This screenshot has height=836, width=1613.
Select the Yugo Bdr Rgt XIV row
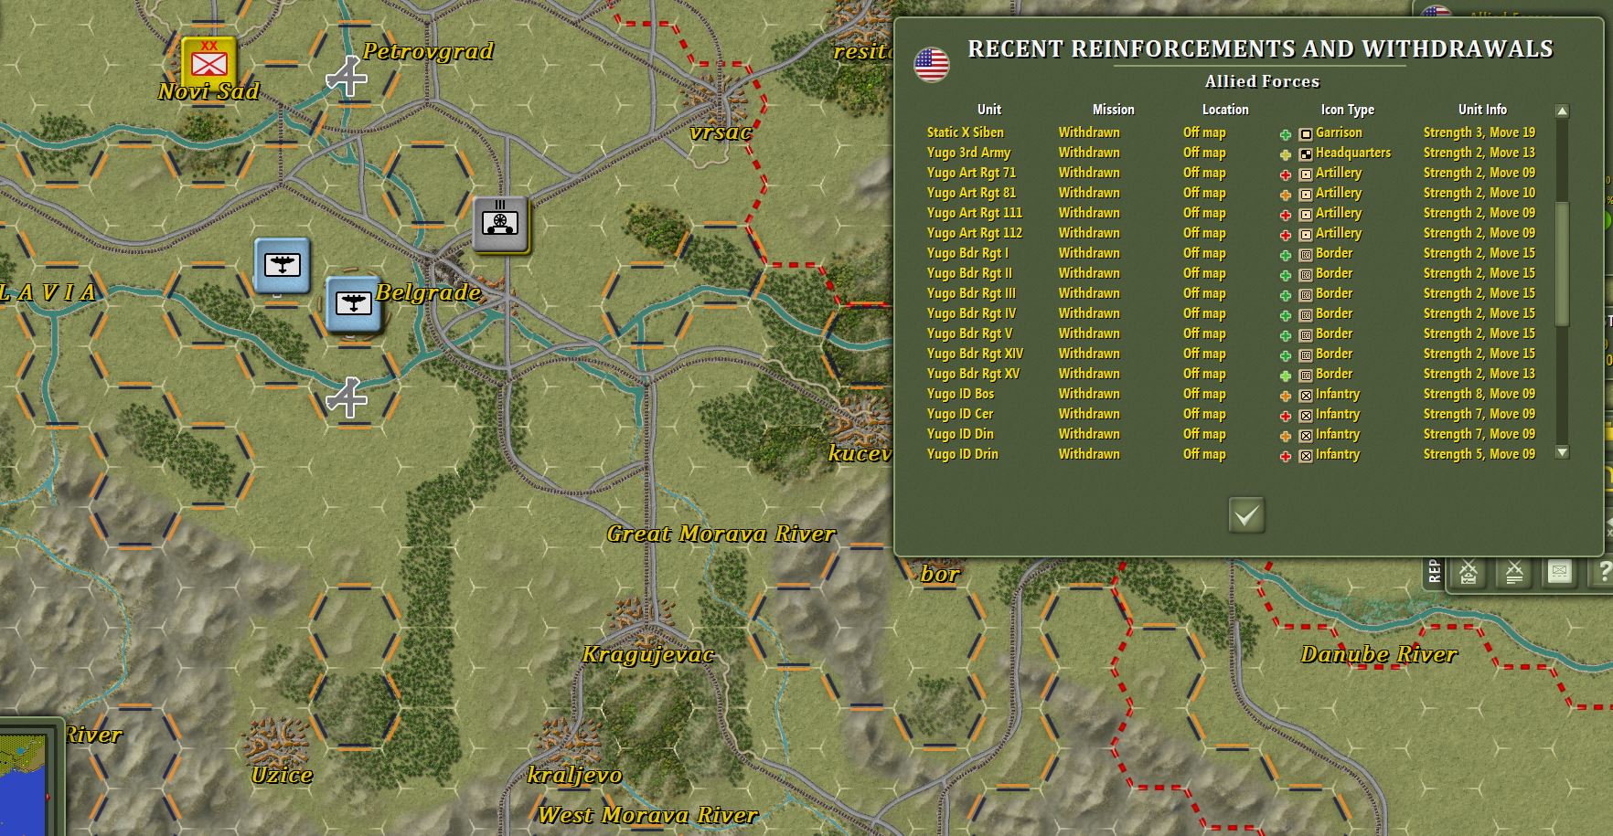pos(976,354)
